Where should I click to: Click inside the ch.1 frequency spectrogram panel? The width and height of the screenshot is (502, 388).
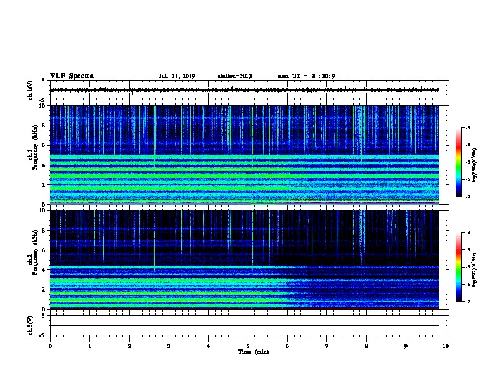tap(244, 155)
